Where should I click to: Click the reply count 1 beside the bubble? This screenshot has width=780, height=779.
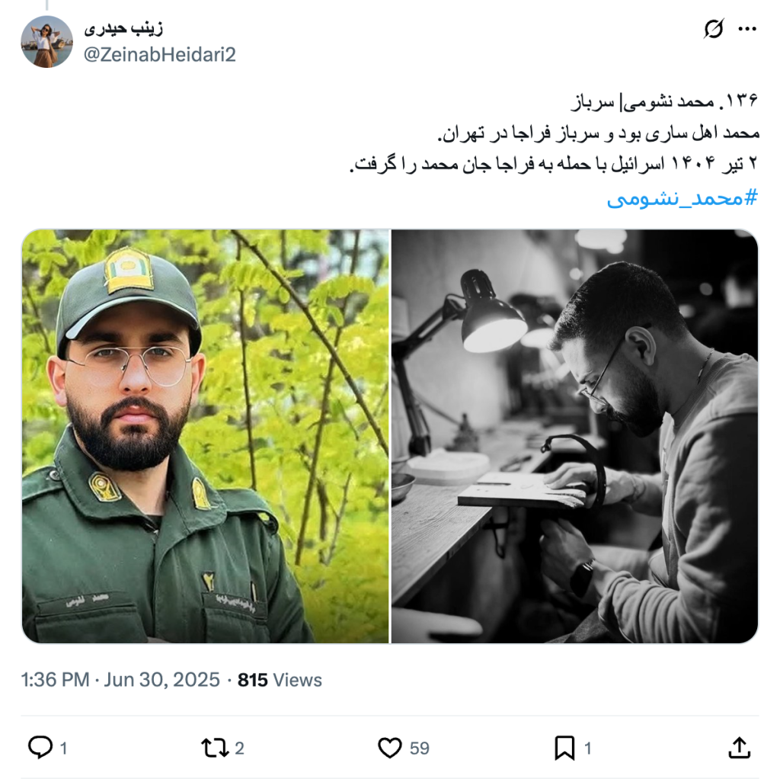pyautogui.click(x=64, y=749)
